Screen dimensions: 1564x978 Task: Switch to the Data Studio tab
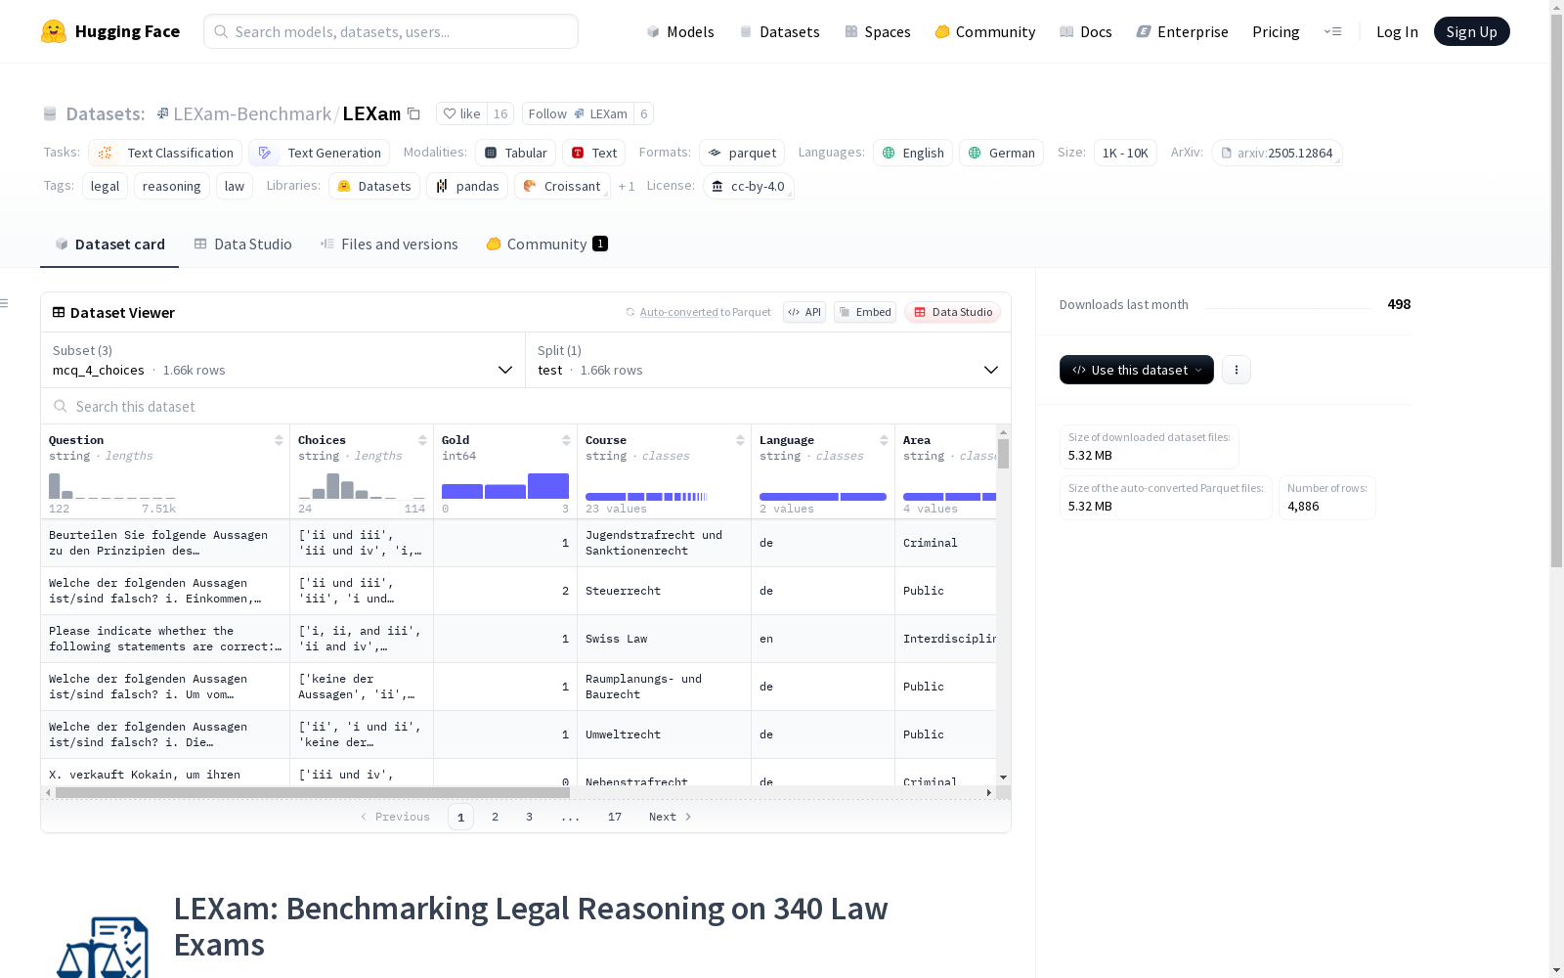pos(242,244)
